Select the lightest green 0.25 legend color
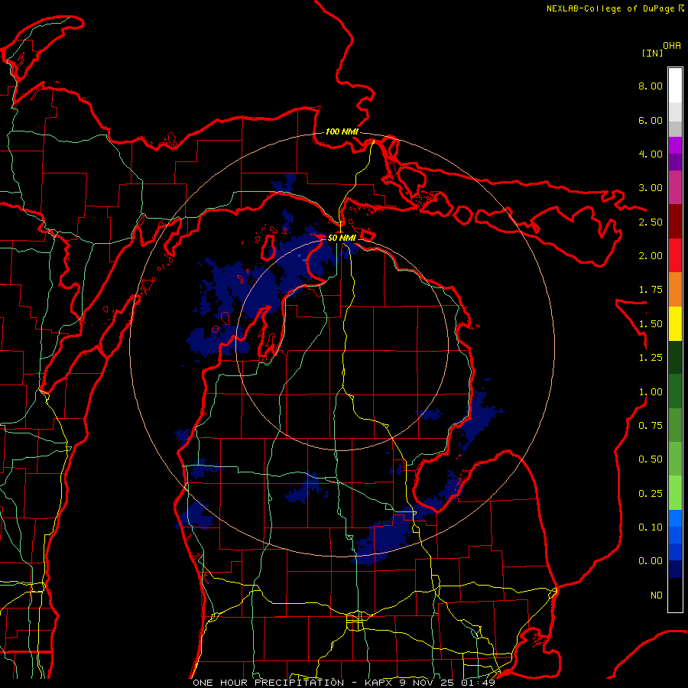The height and width of the screenshot is (688, 688). tap(675, 493)
